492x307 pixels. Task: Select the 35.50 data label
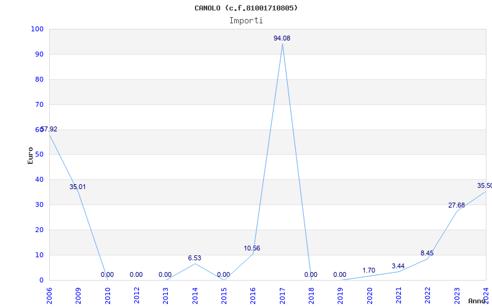pos(485,185)
